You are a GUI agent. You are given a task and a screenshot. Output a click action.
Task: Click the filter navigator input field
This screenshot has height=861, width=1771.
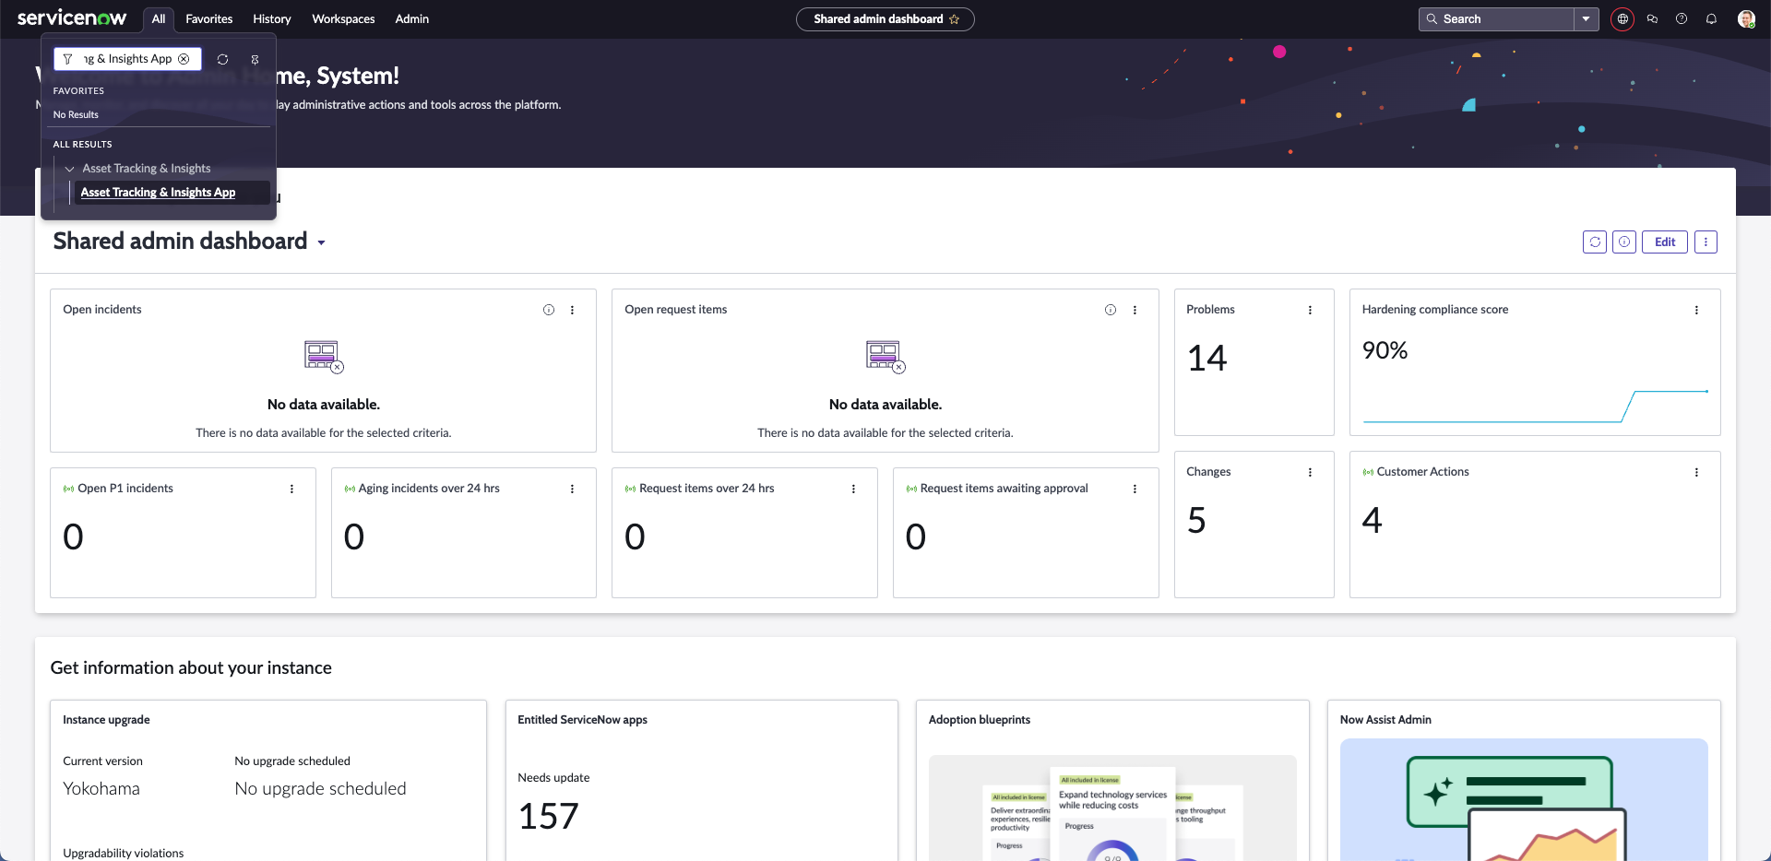pyautogui.click(x=127, y=59)
